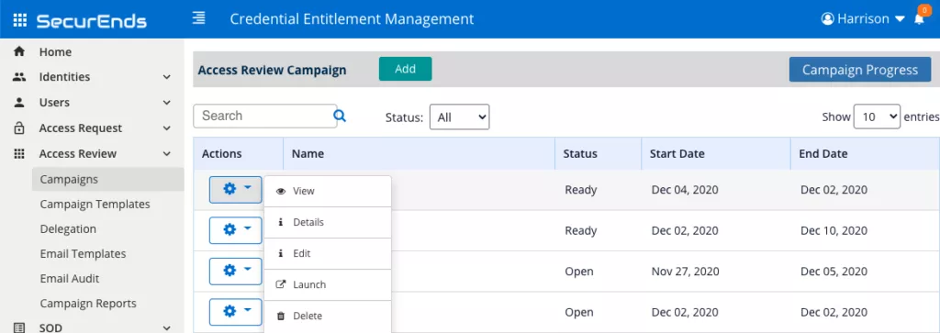Open the Show entries count dropdown
Image resolution: width=940 pixels, height=333 pixels.
tap(877, 117)
